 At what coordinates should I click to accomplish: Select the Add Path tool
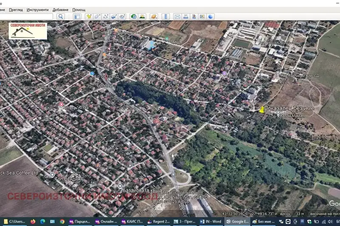pos(105,17)
